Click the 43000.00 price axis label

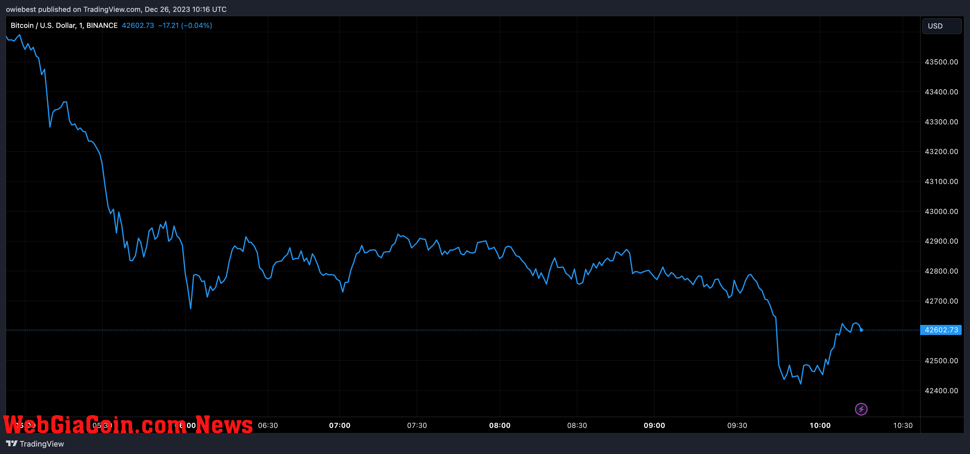coord(941,211)
